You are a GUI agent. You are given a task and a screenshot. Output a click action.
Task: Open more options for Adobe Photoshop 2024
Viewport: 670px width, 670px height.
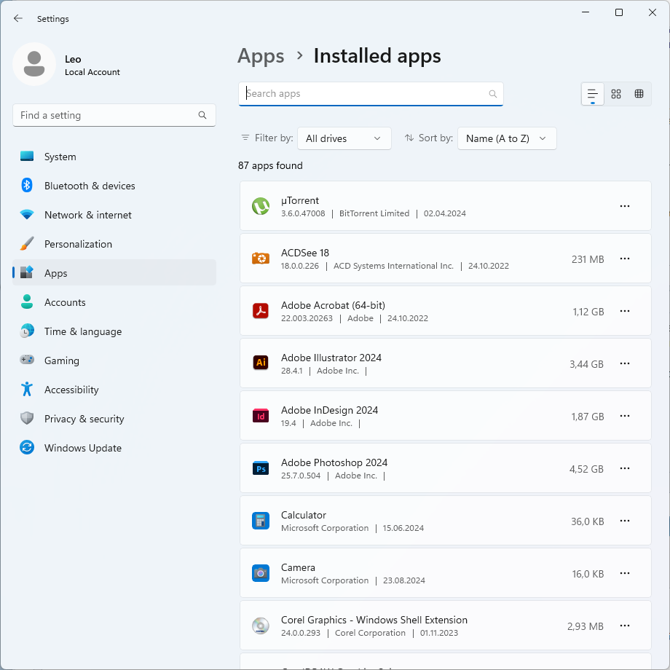tap(624, 468)
